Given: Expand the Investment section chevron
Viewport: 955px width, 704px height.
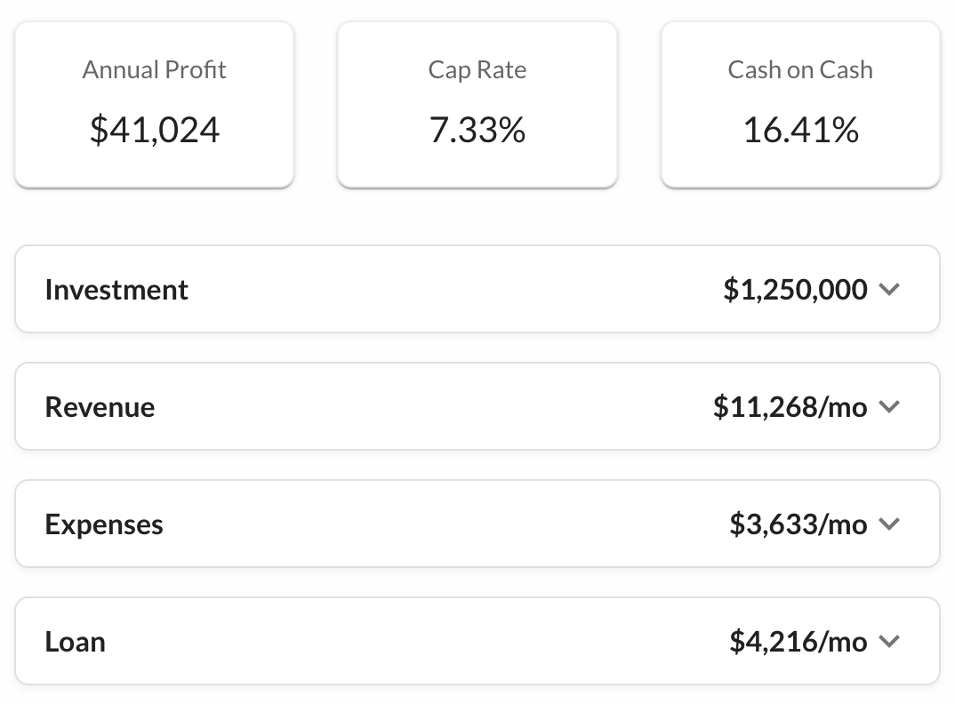Looking at the screenshot, I should [890, 289].
